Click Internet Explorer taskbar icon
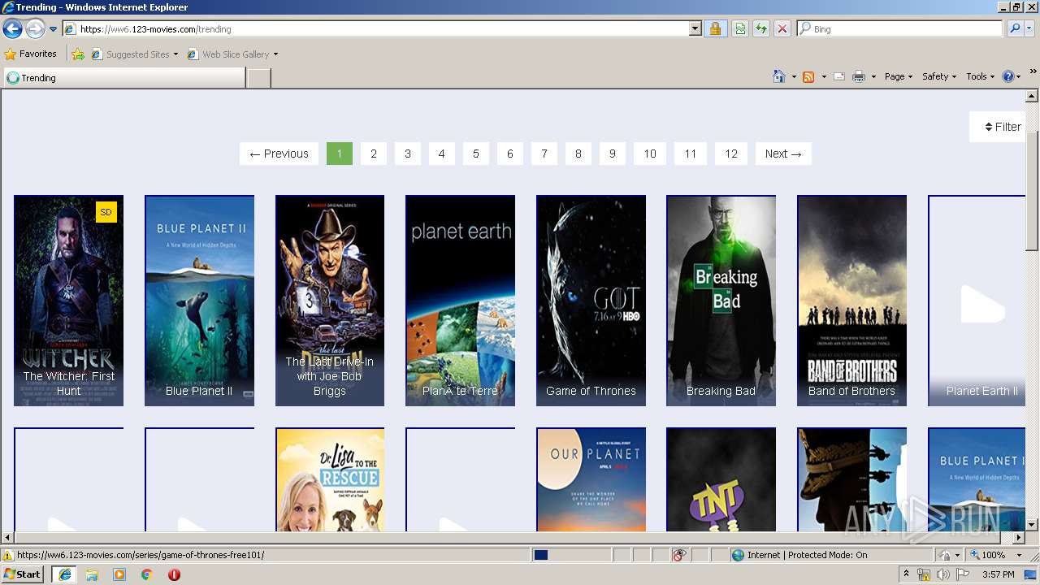 [x=64, y=574]
